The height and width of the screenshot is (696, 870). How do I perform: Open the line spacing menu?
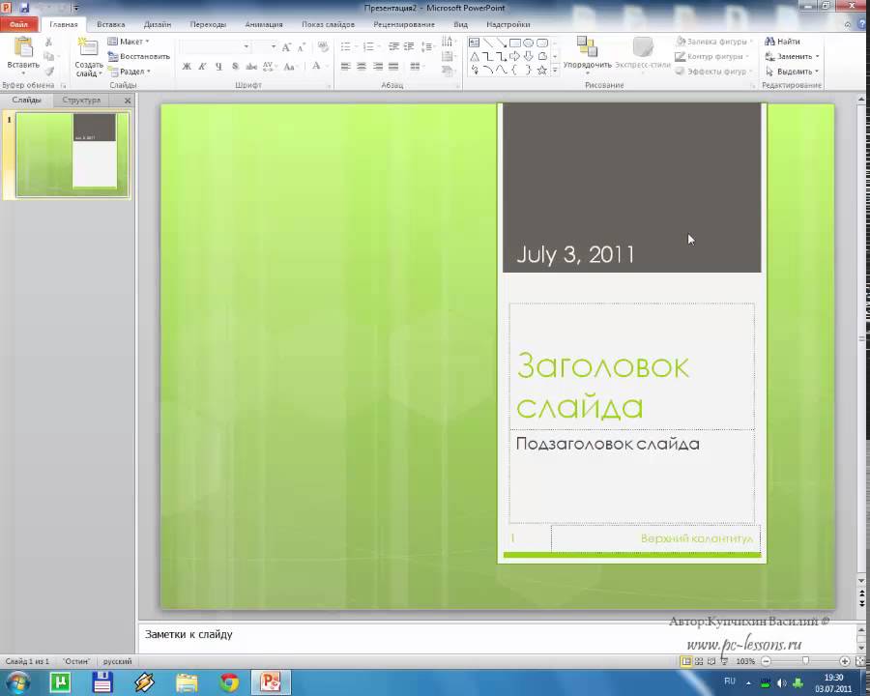click(427, 46)
